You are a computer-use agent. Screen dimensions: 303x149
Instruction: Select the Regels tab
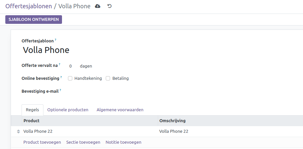tap(32, 110)
